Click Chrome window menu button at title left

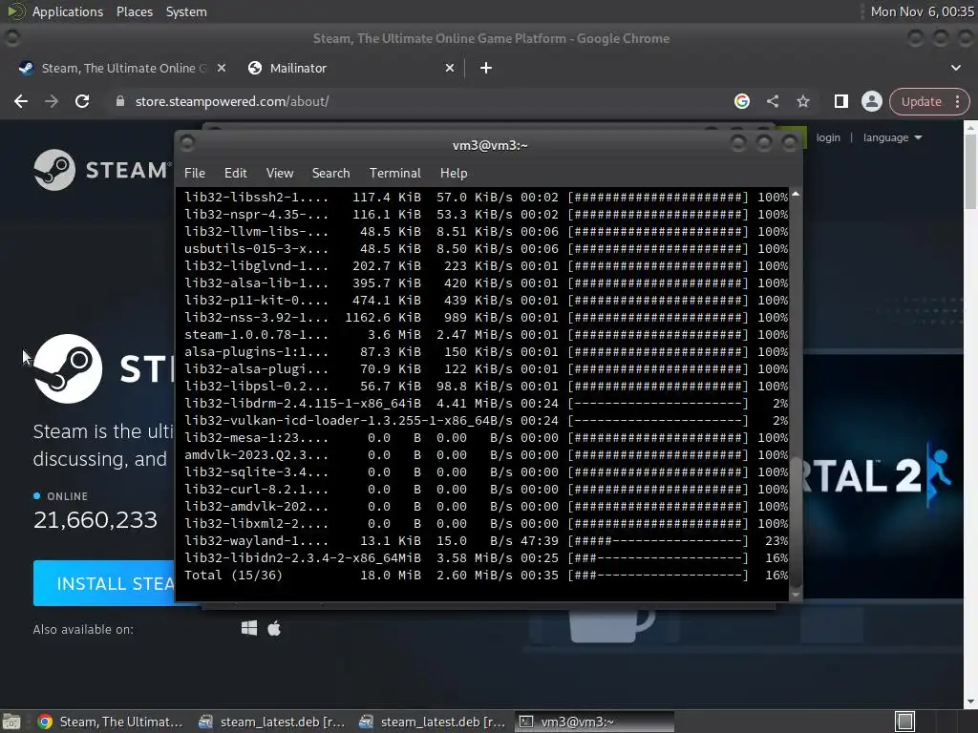pyautogui.click(x=11, y=38)
